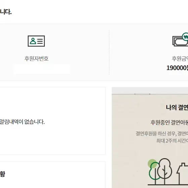188x188 pixels.
Task: Click the sponsor ID card icon
Action: point(36,41)
